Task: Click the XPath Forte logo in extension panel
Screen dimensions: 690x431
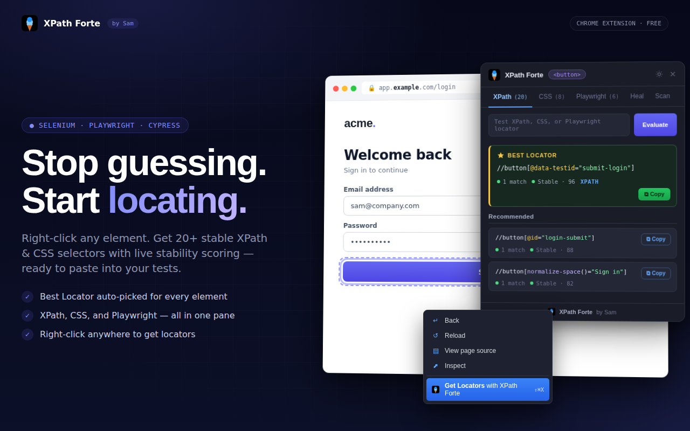Action: click(494, 75)
